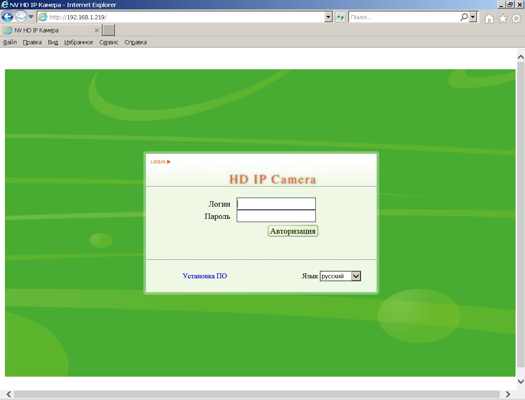Click the browser Forward arrow button
The height and width of the screenshot is (400, 525).
click(21, 17)
